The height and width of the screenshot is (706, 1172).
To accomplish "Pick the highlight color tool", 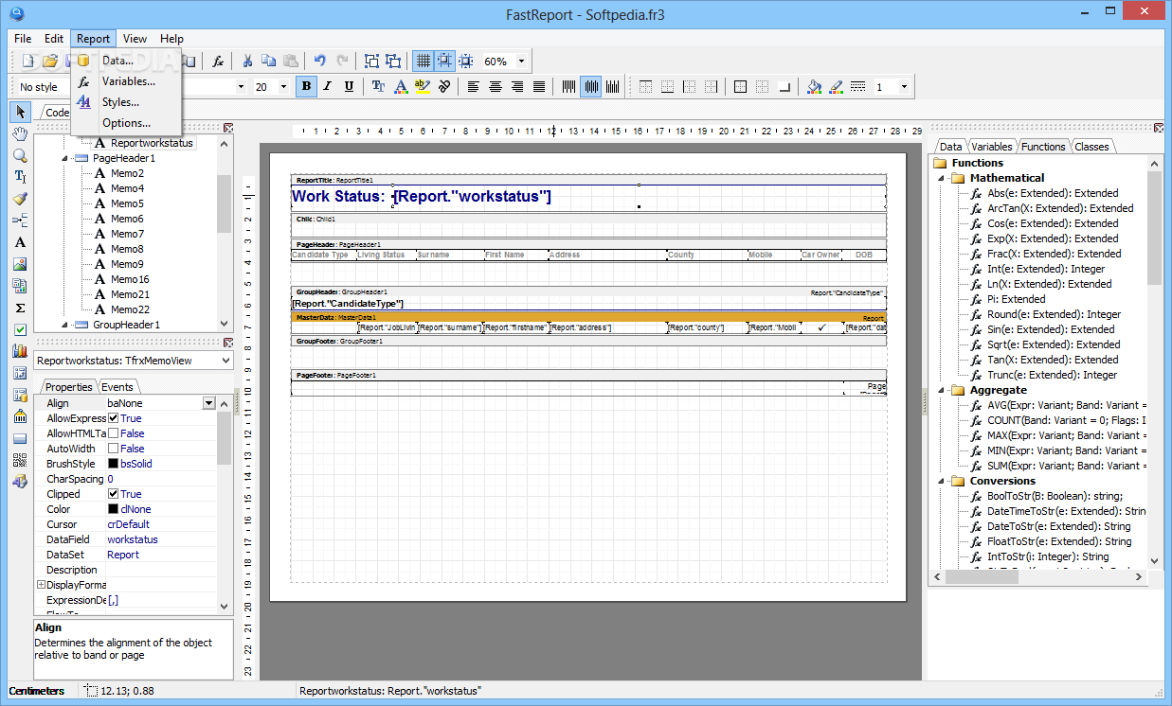I will pyautogui.click(x=423, y=87).
